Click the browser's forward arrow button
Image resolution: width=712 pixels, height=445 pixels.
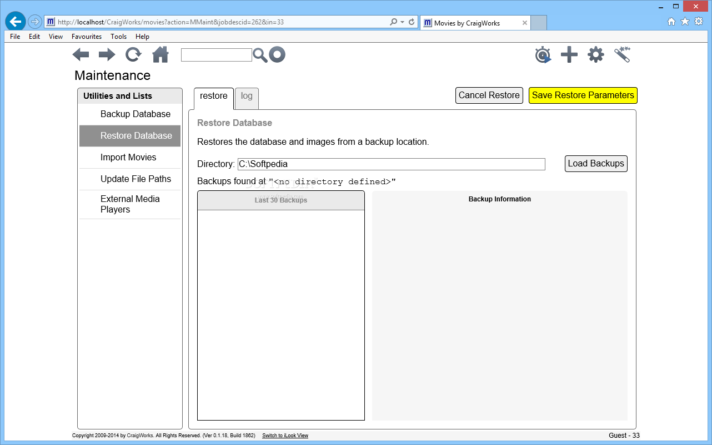tap(34, 22)
